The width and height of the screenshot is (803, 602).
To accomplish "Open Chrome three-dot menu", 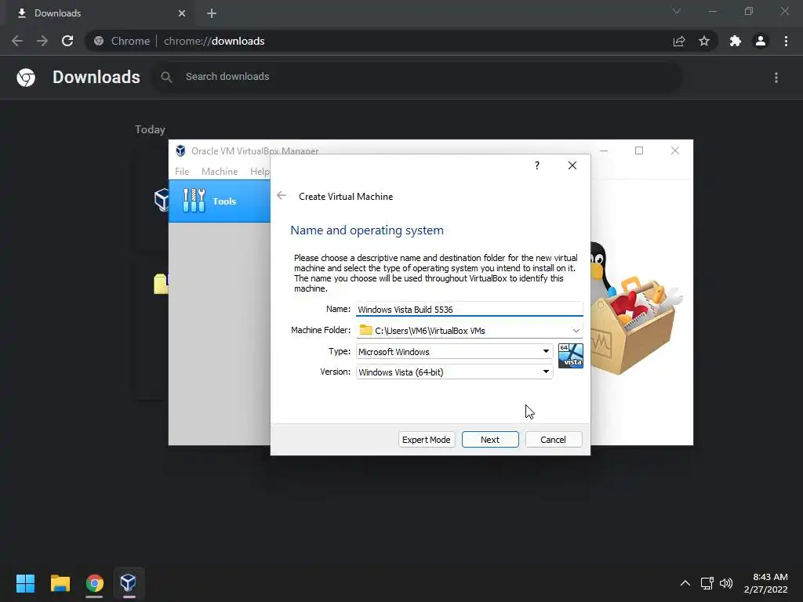I will [786, 41].
